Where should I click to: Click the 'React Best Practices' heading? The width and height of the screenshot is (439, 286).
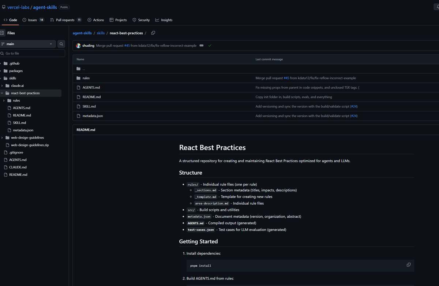coord(212,148)
